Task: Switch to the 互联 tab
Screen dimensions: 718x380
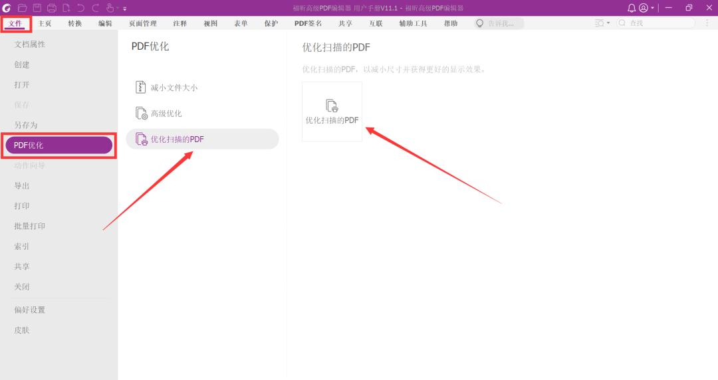Action: [376, 23]
